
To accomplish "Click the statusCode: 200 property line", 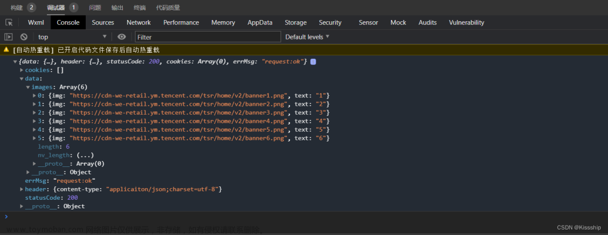I will 52,198.
